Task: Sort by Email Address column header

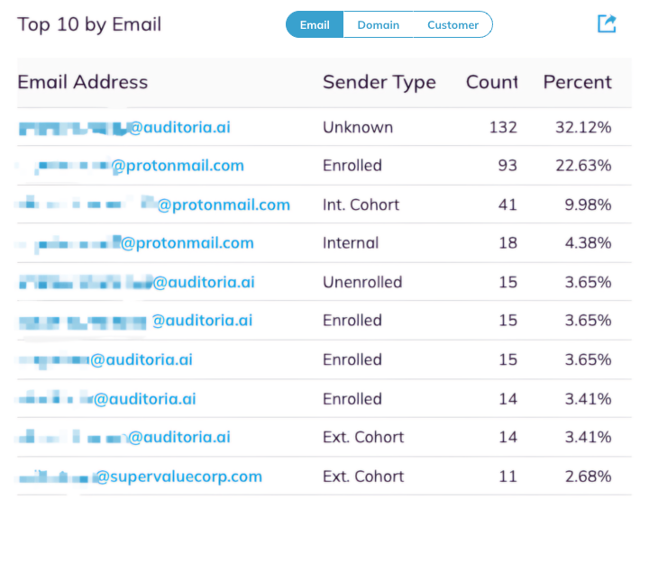Action: 82,82
